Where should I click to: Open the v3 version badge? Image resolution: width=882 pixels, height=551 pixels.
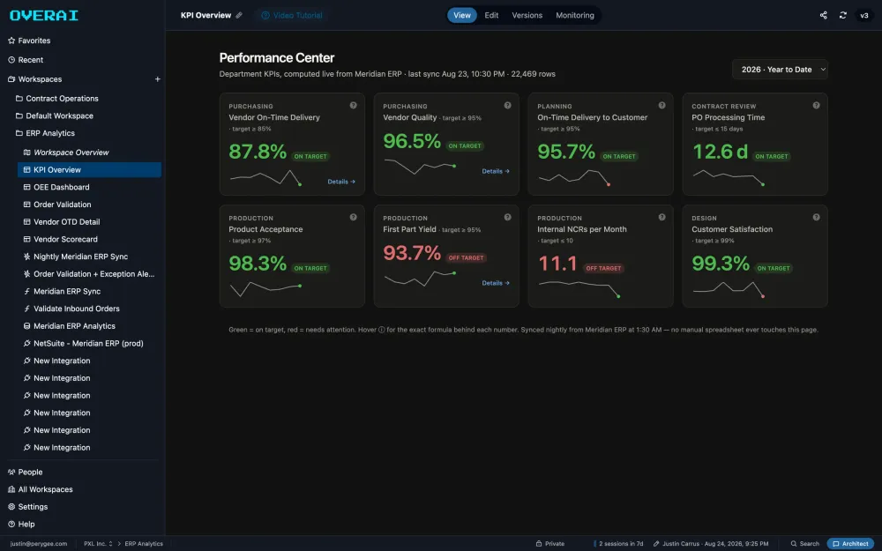pyautogui.click(x=864, y=15)
